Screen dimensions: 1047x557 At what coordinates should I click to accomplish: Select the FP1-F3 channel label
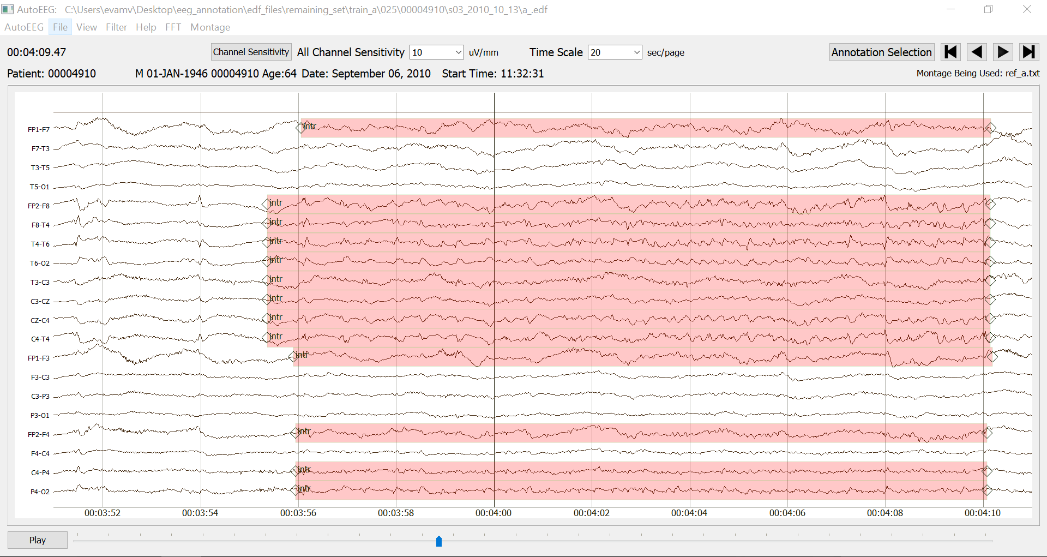[x=39, y=358]
